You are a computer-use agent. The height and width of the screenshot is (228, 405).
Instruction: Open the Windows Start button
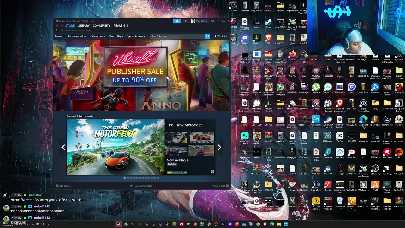[x=286, y=224]
